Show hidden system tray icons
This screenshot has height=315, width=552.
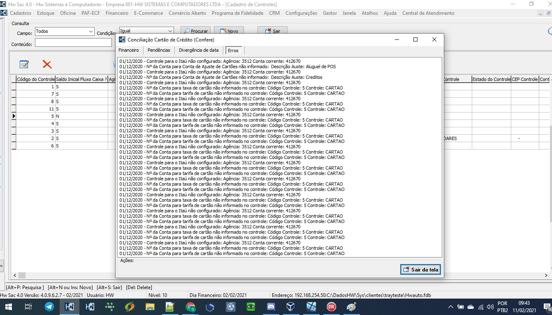[451, 307]
